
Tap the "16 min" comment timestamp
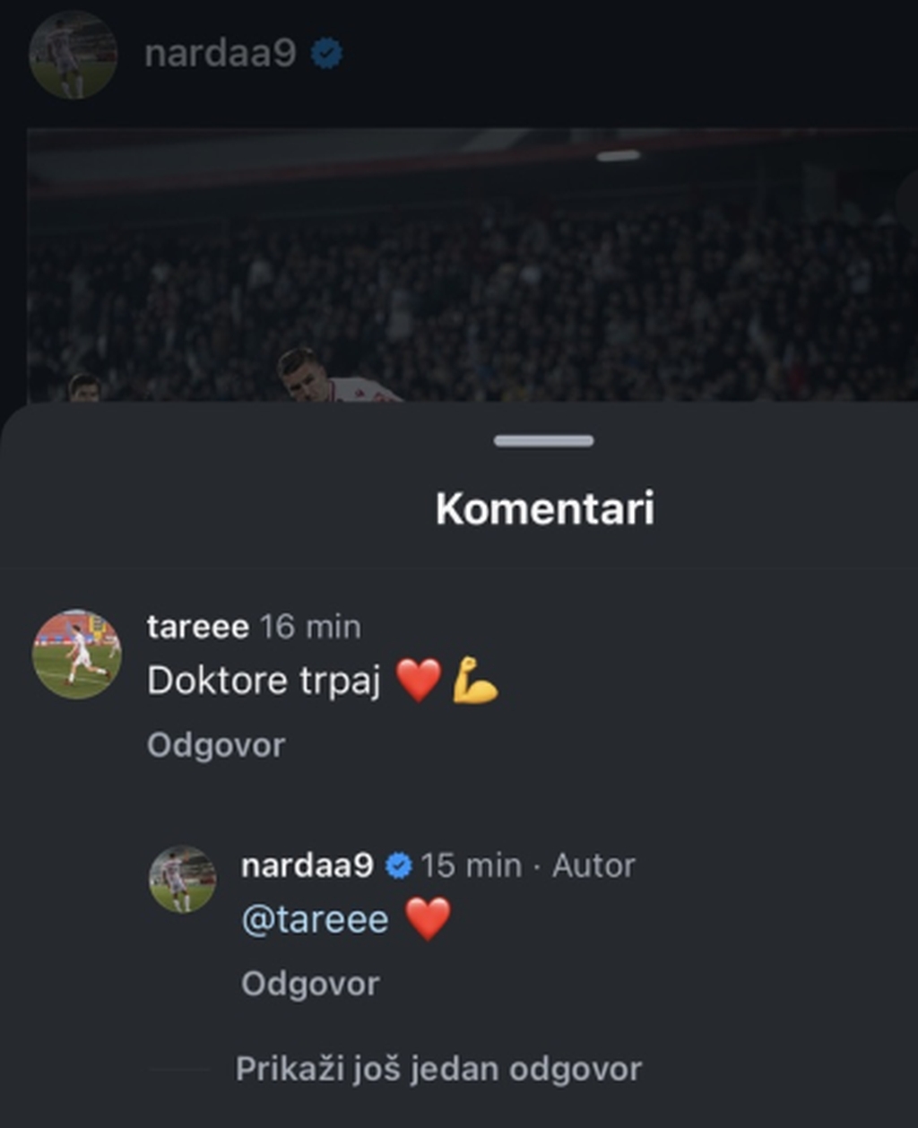coord(310,627)
